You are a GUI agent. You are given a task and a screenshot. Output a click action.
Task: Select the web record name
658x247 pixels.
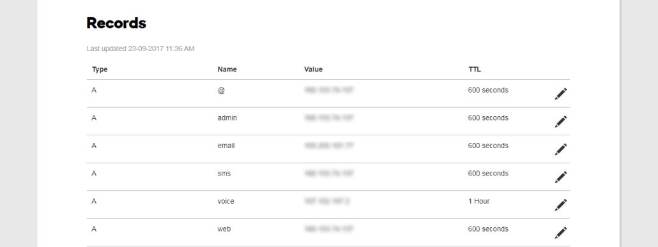click(x=224, y=229)
